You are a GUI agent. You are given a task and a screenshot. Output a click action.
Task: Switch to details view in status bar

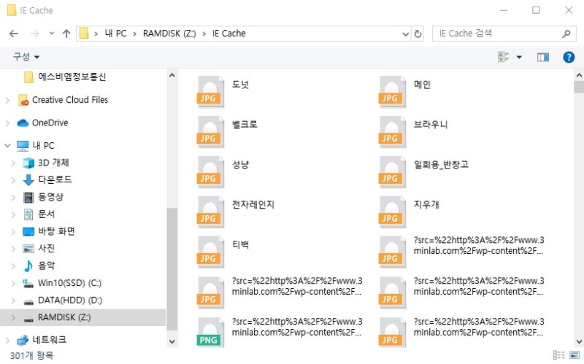[x=558, y=355]
